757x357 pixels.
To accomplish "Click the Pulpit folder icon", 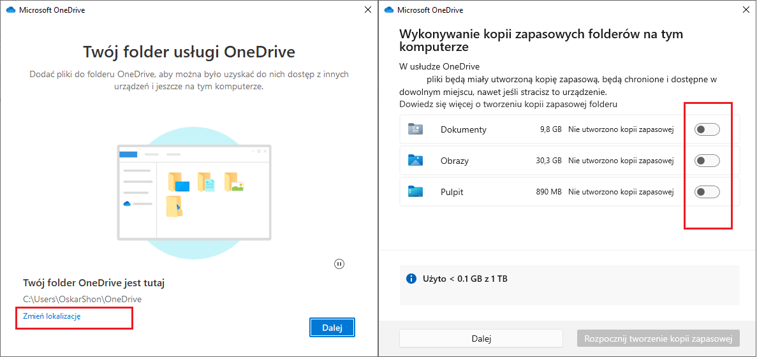I will 415,192.
